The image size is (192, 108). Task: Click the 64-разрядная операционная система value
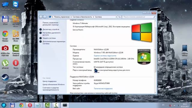point(108,67)
